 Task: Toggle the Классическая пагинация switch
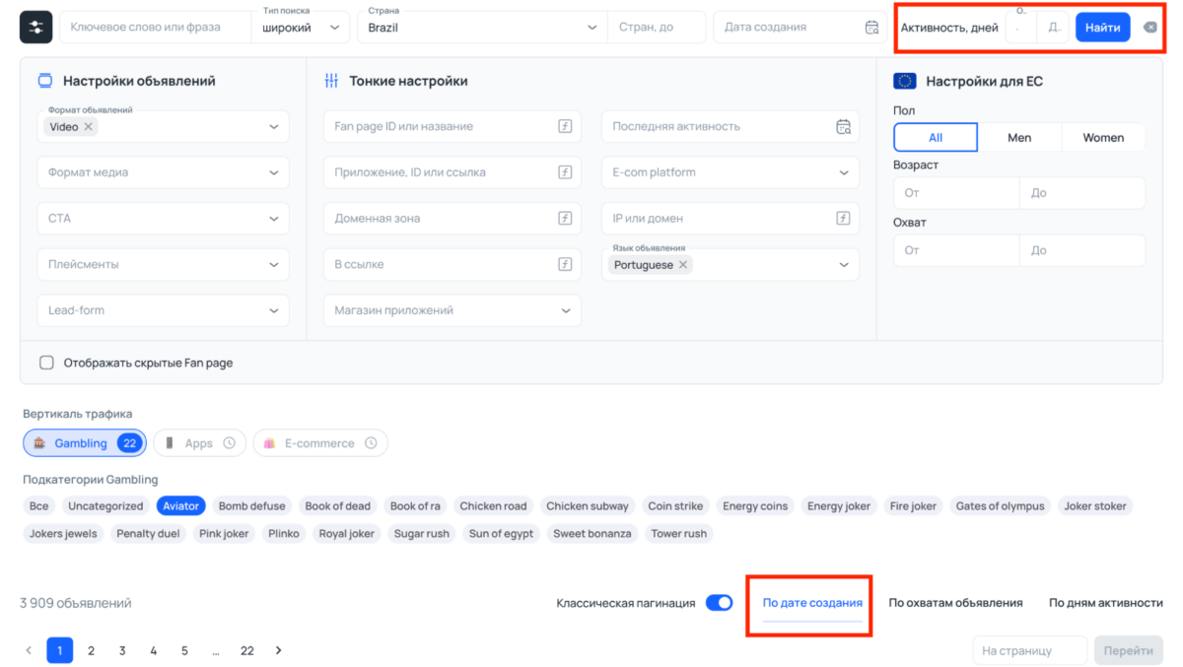(x=719, y=603)
